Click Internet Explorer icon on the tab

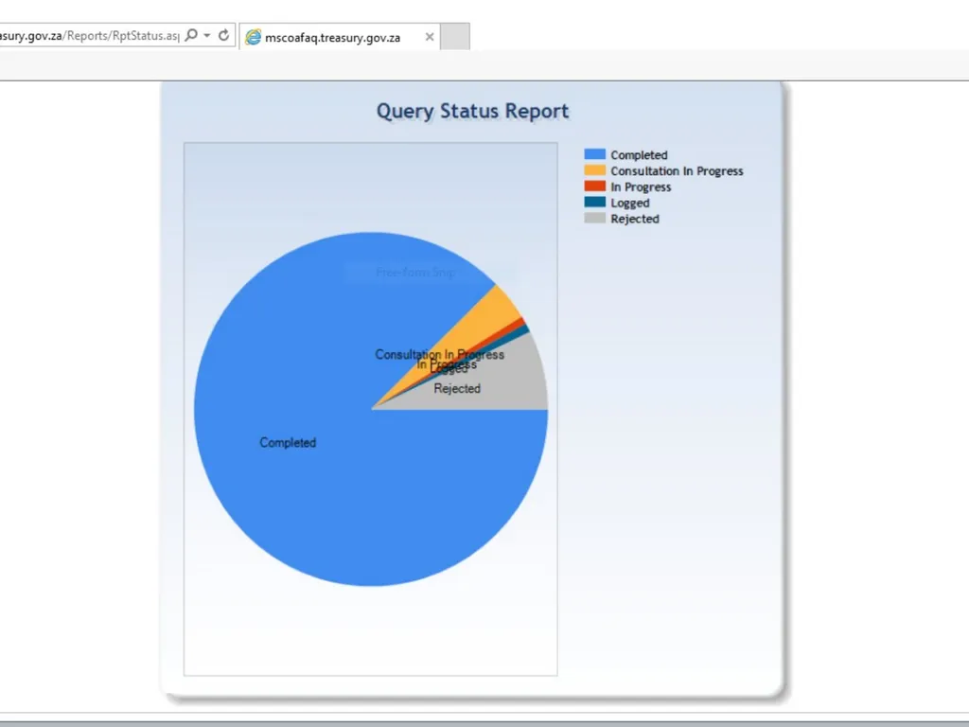click(x=253, y=37)
